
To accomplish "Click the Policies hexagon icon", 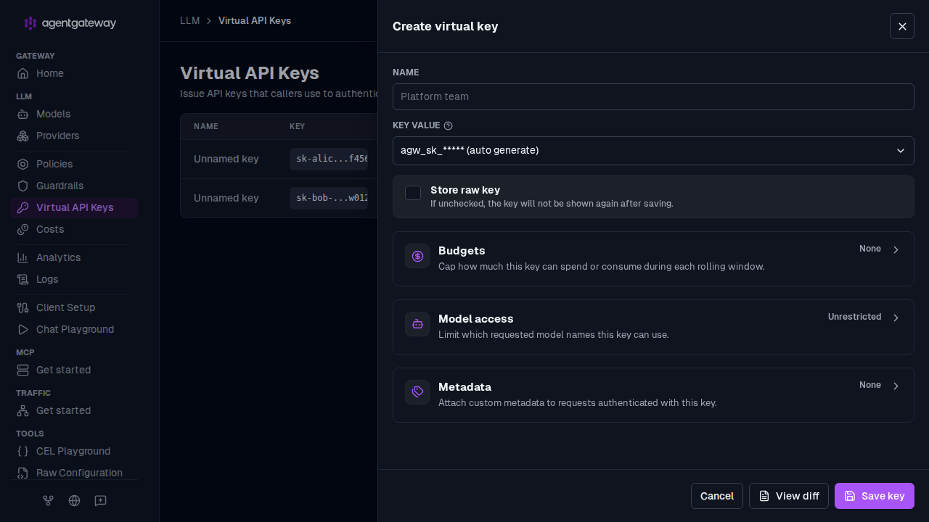I will pos(22,164).
